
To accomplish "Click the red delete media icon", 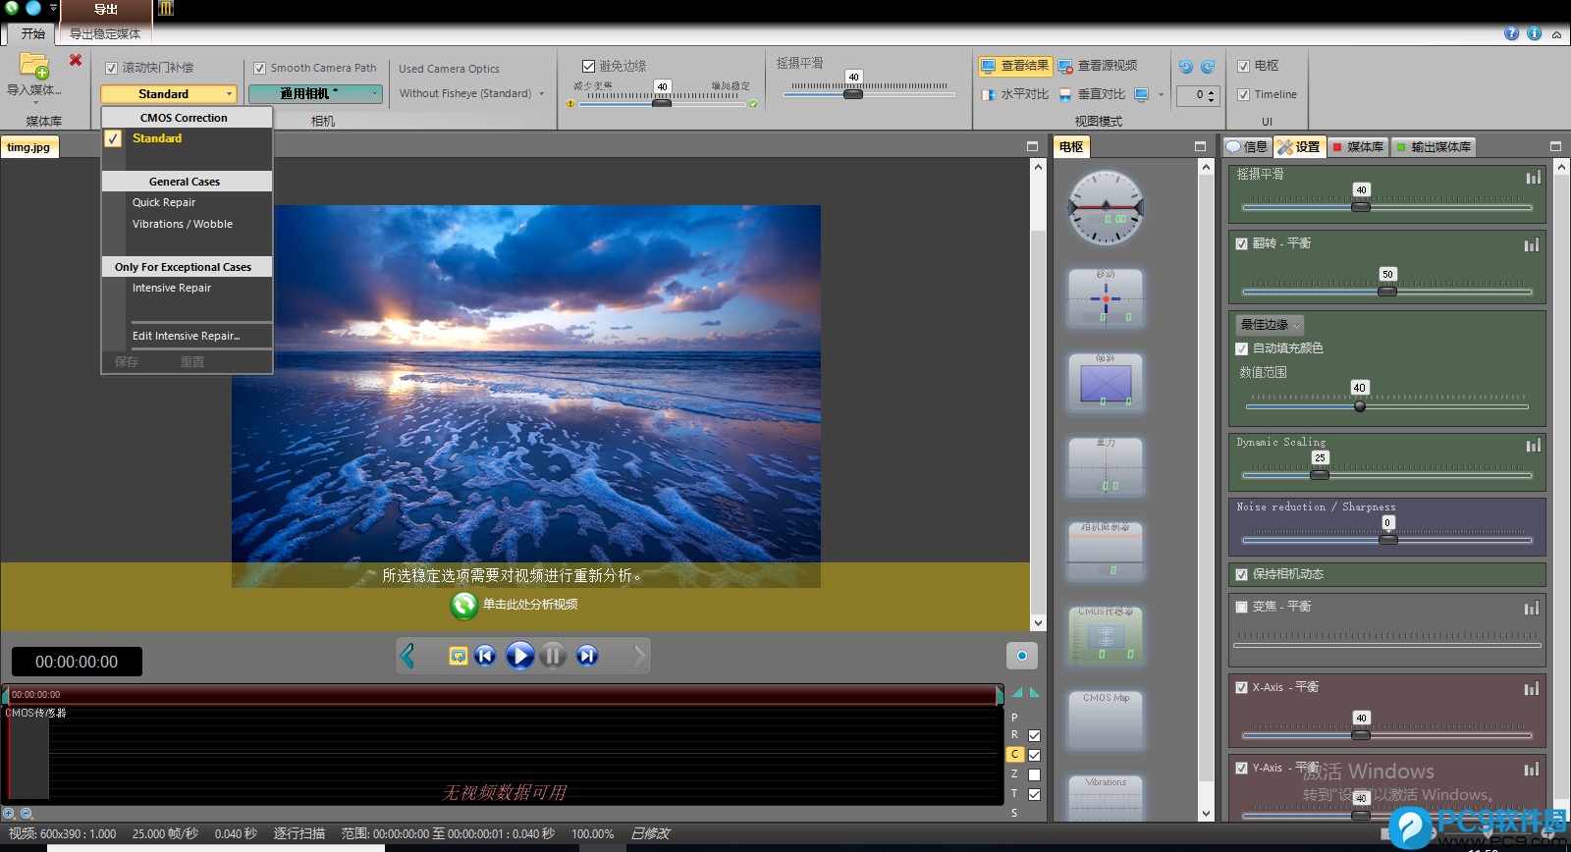I will pyautogui.click(x=76, y=61).
